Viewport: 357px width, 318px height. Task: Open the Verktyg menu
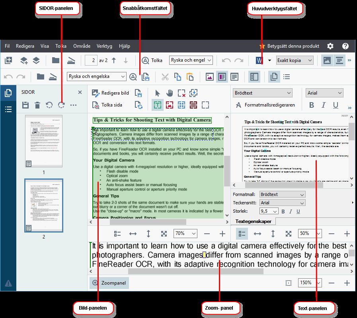coord(104,46)
